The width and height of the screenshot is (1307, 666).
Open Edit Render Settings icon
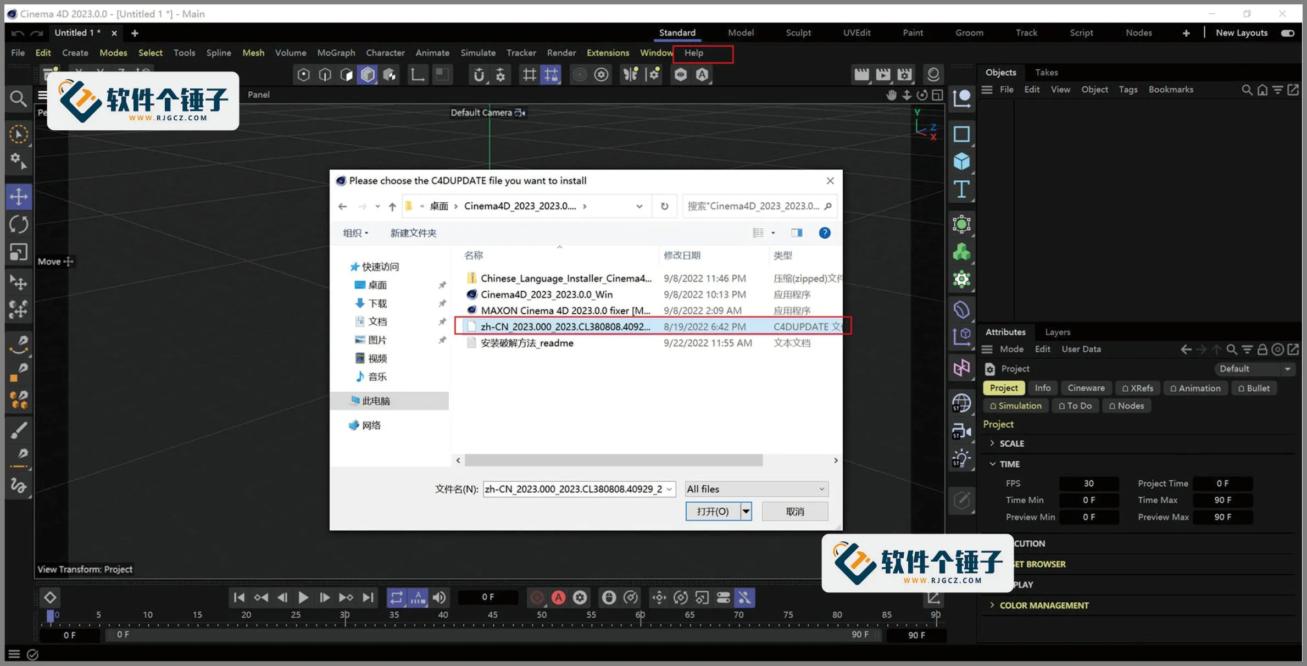[x=905, y=74]
